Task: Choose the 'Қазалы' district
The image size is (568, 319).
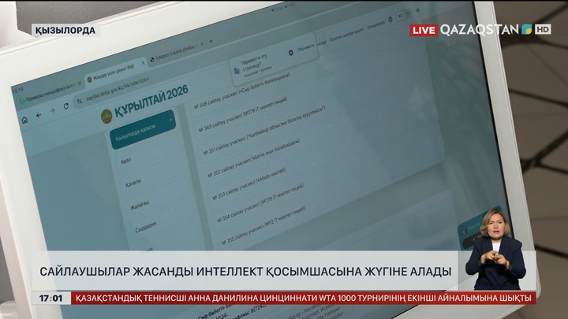Action: point(133,183)
